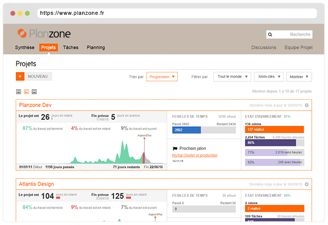The image size is (328, 225).
Task: Open Planzone Dev settings gear
Action: tap(307, 105)
